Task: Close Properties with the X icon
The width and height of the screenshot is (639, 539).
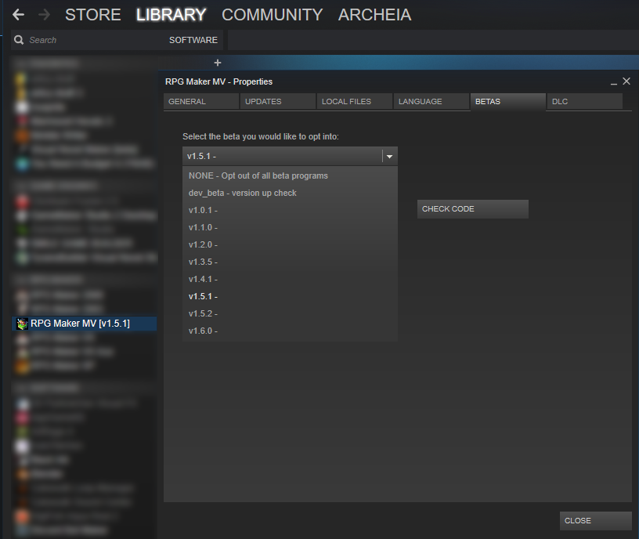Action: (626, 81)
